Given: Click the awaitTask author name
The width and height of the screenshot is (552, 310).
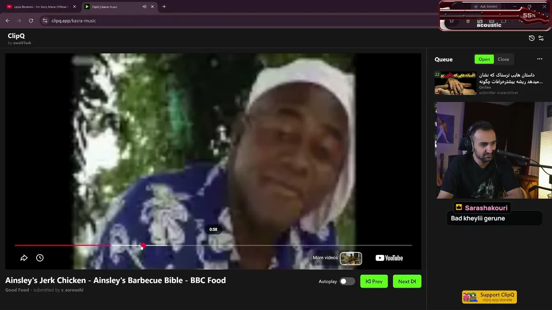Looking at the screenshot, I should click(22, 43).
